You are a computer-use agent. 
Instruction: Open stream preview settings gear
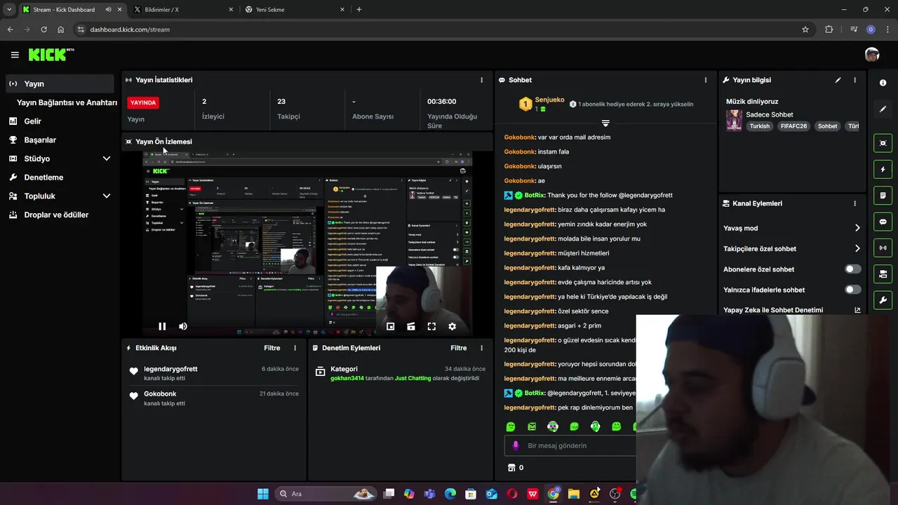click(x=452, y=326)
